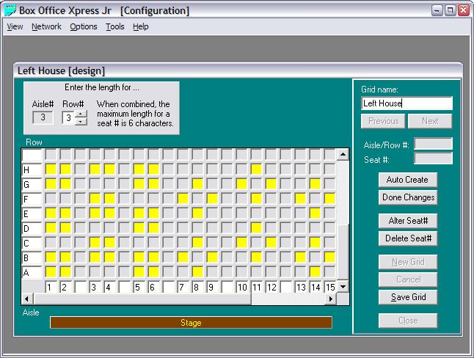This screenshot has width=474, height=358.
Task: Click aisle number 7 label
Action: click(x=183, y=287)
